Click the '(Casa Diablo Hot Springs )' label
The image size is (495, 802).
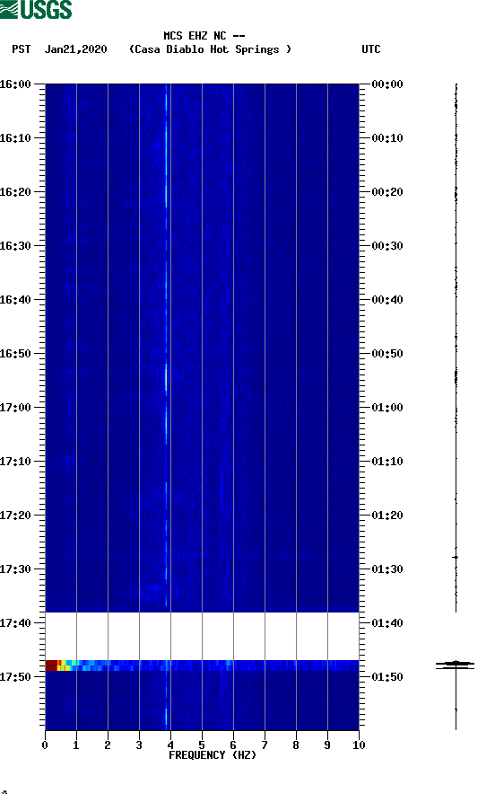(210, 49)
